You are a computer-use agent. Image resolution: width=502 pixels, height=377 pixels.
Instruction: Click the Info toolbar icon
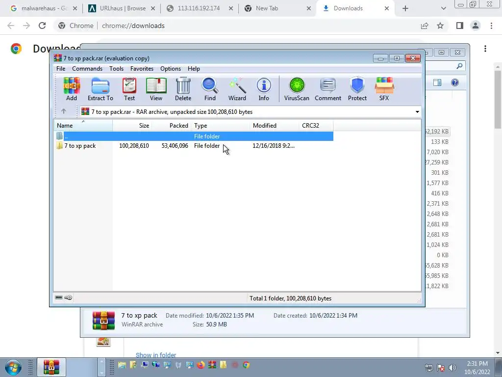point(264,89)
